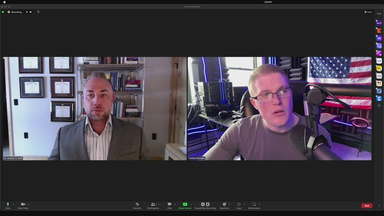
Task: Open the View layout menu
Action: (368, 12)
